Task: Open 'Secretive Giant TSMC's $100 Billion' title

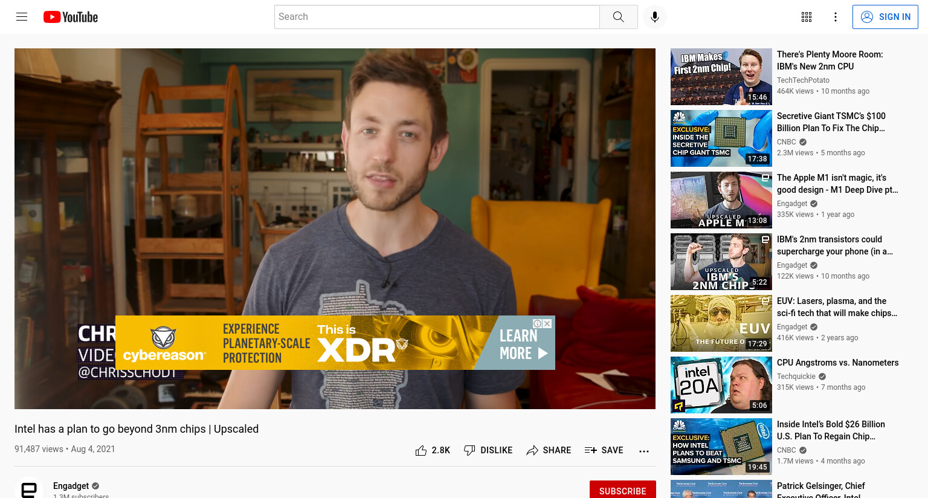Action: pos(831,122)
